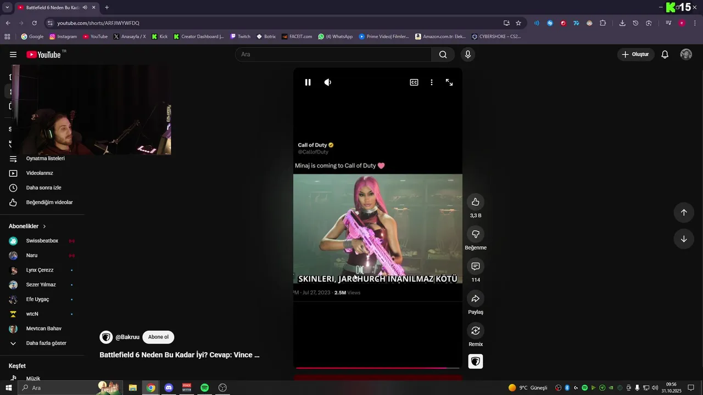
Task: Open the YouTube account avatar menu
Action: 686,54
